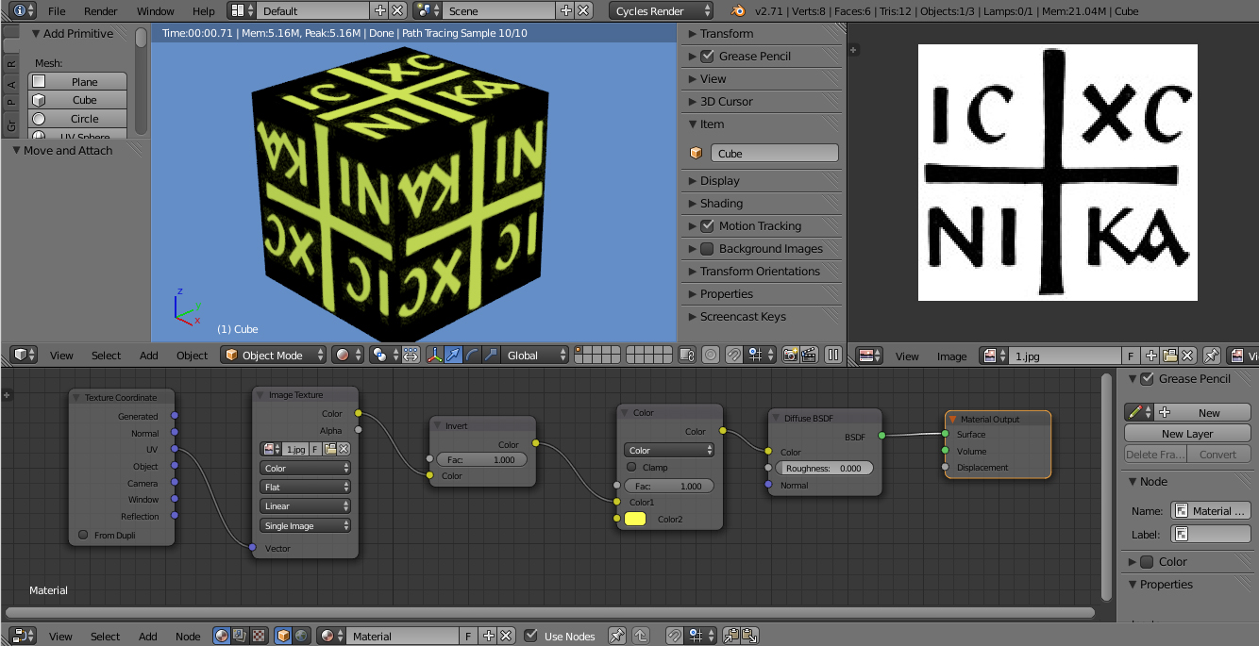
Task: Open the Object Mode dropdown
Action: coord(274,356)
